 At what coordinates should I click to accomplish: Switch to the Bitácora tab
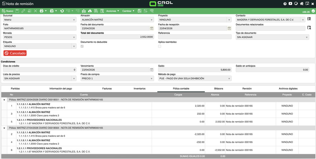point(218,89)
